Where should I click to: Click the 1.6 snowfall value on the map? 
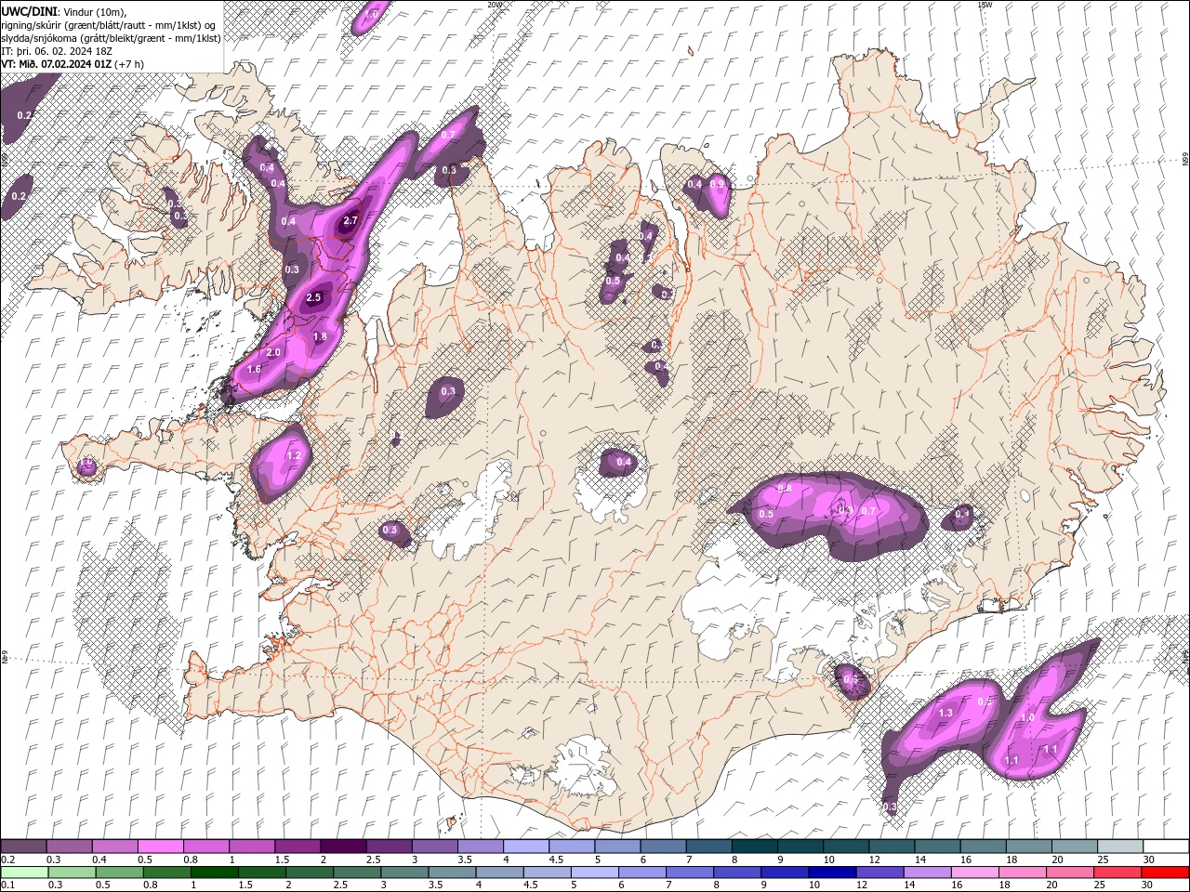click(x=254, y=370)
